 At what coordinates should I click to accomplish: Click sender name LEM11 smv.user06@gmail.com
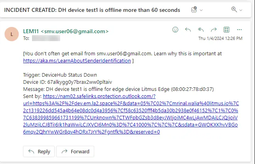[66, 31]
